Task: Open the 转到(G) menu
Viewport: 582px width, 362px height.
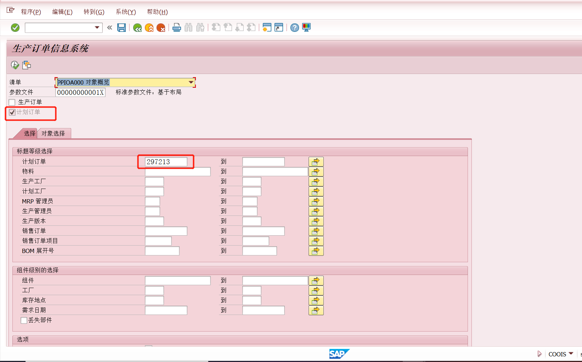Action: [x=94, y=12]
